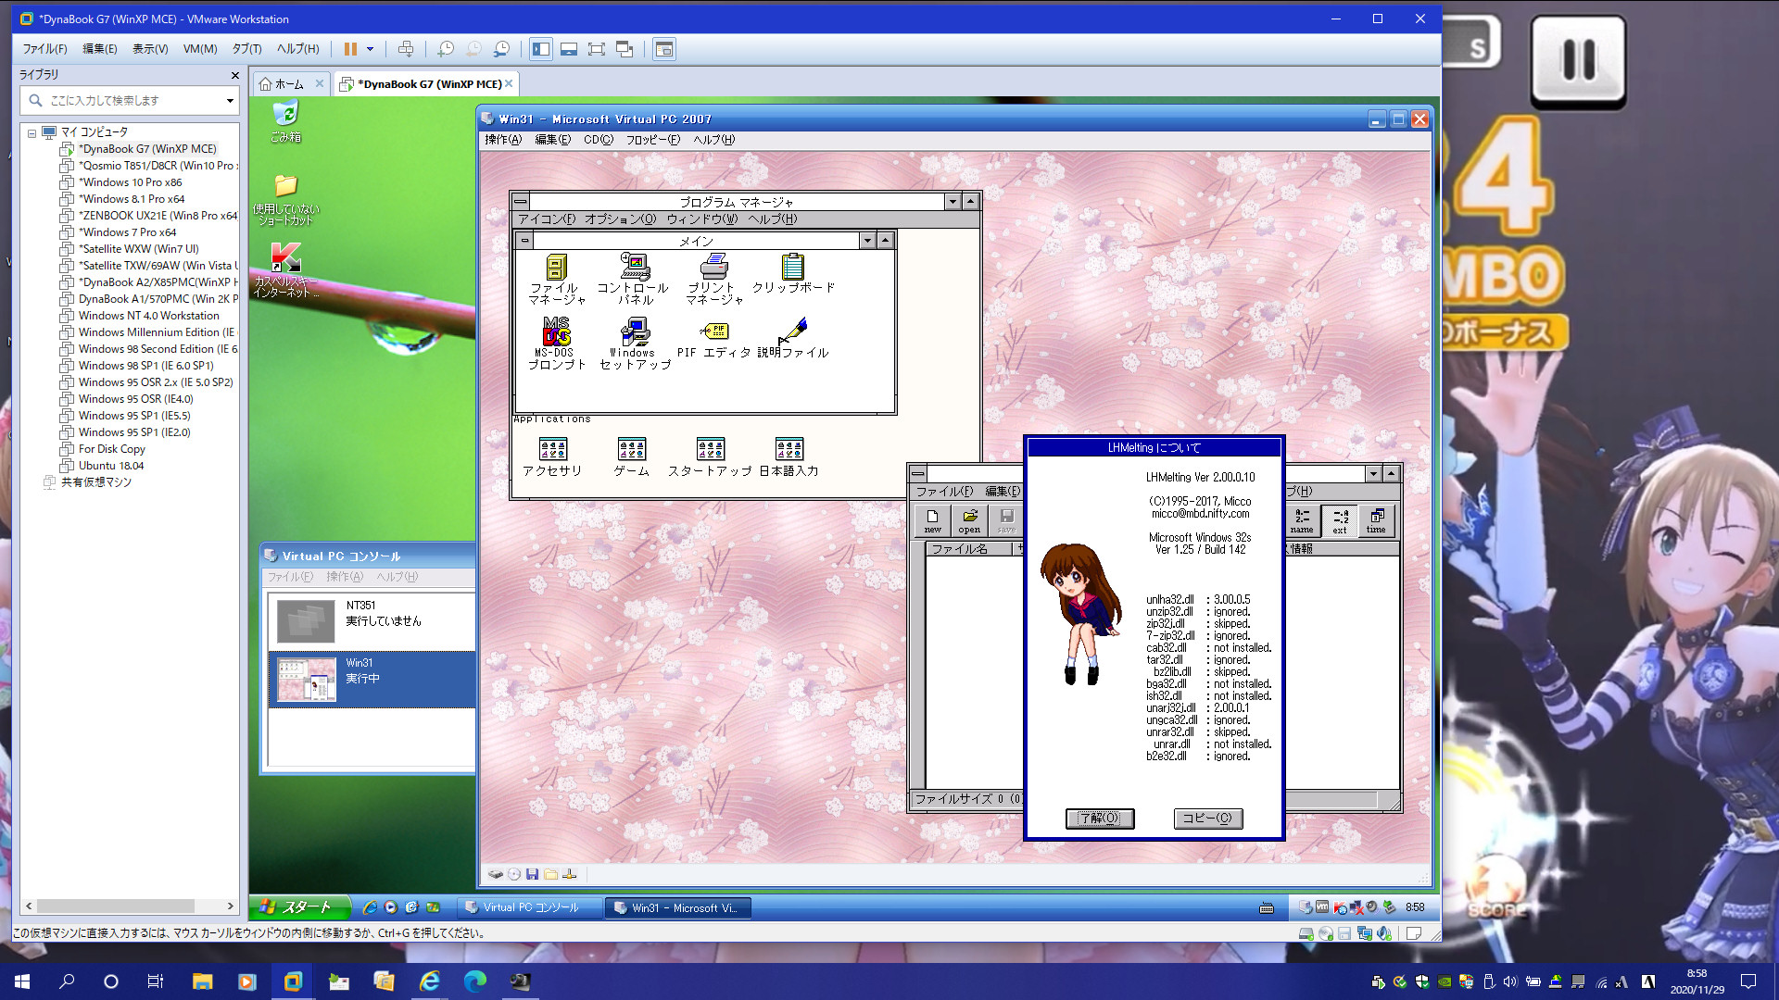Click Virtual PC コンソール XP taskbar button
The image size is (1779, 1000).
click(x=529, y=907)
